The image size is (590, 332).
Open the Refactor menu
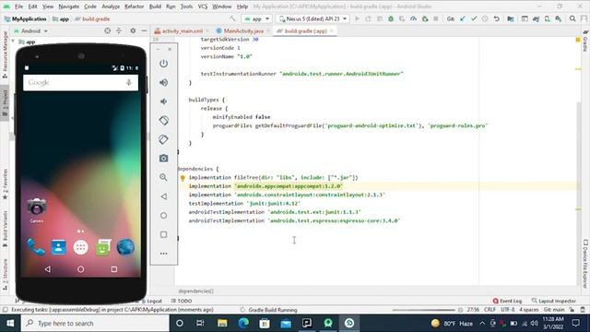point(135,6)
